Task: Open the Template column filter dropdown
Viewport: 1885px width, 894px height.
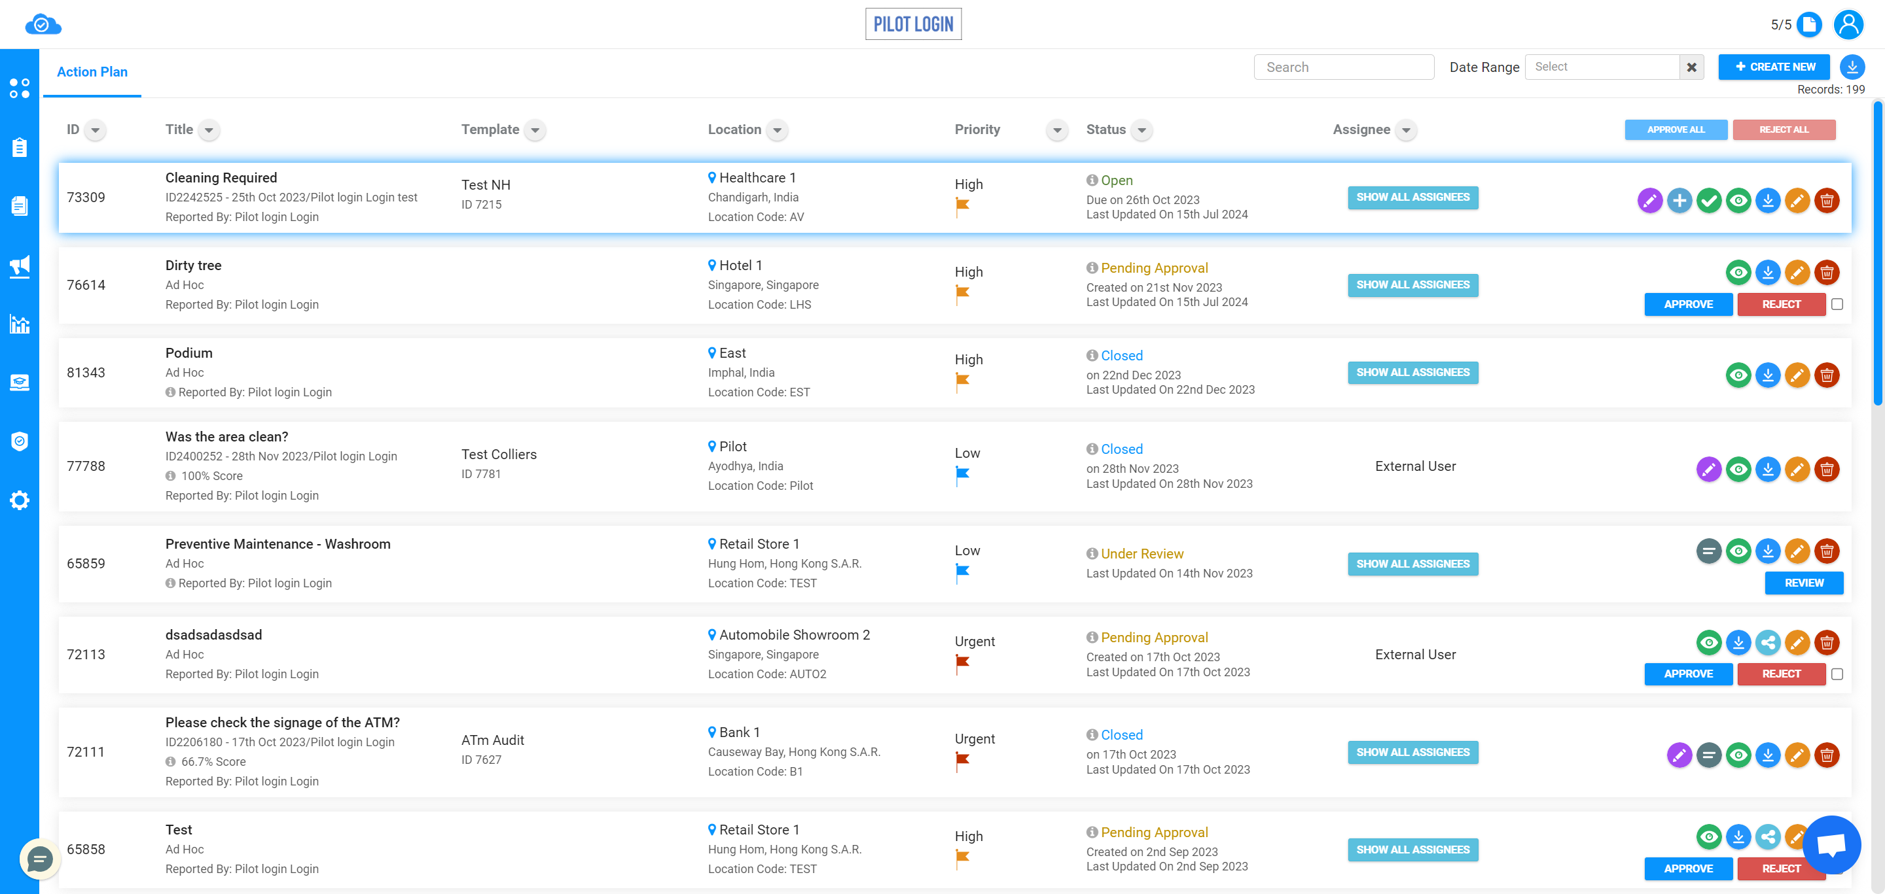Action: [x=535, y=130]
